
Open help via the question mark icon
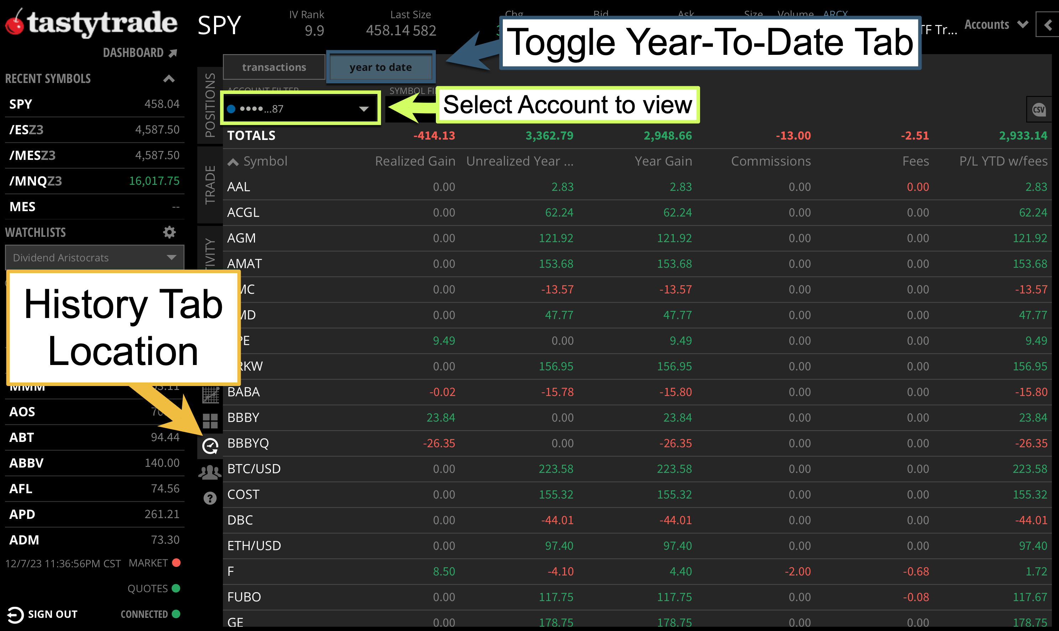point(210,498)
